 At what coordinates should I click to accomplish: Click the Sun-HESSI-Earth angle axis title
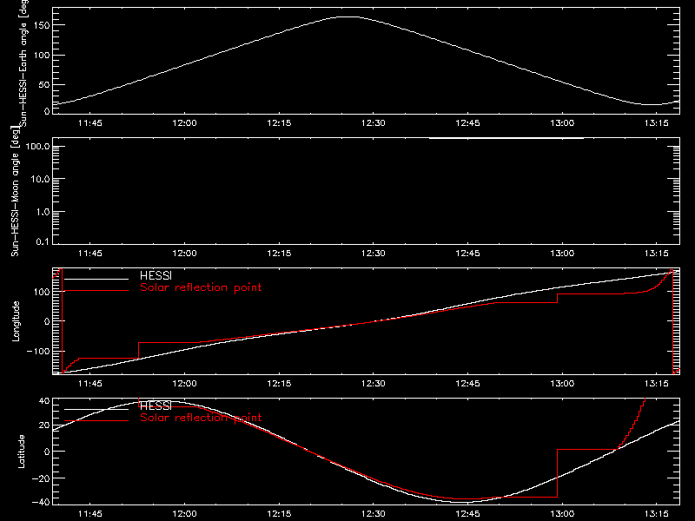pos(23,63)
